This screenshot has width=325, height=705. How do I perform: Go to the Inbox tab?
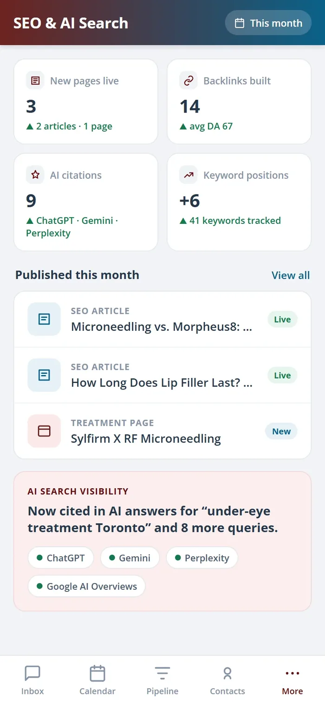pyautogui.click(x=32, y=680)
